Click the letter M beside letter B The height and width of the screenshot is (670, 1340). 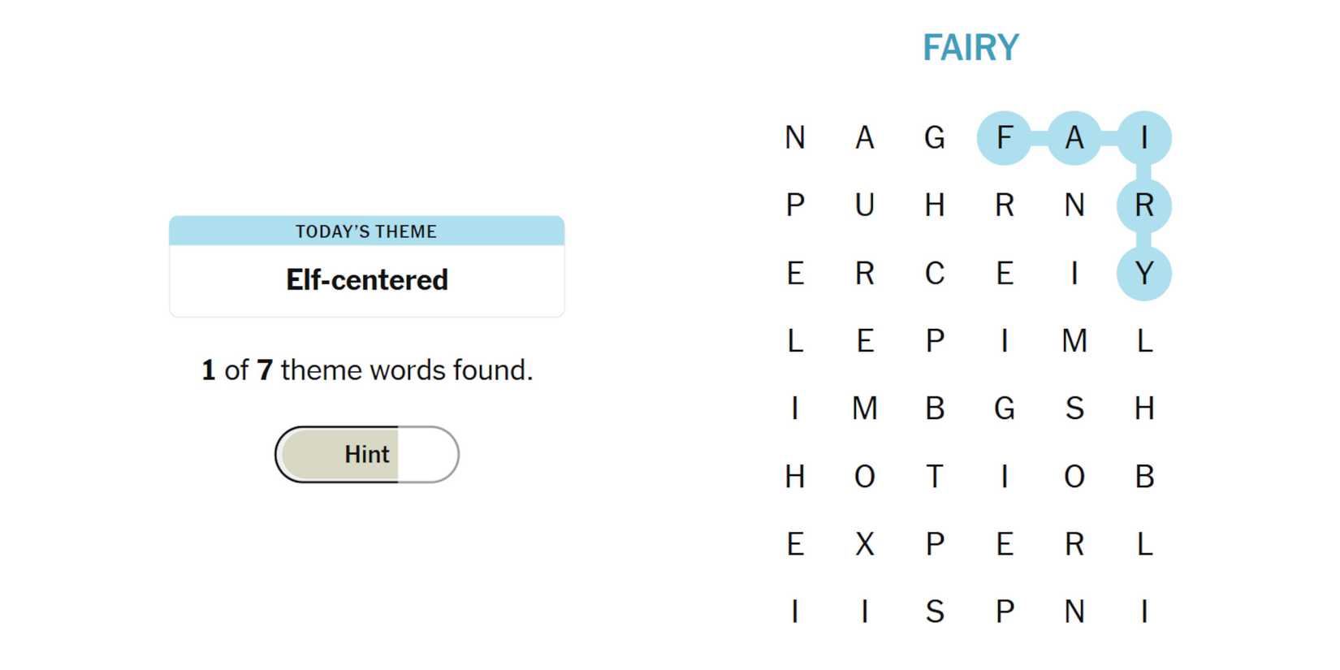pos(865,408)
